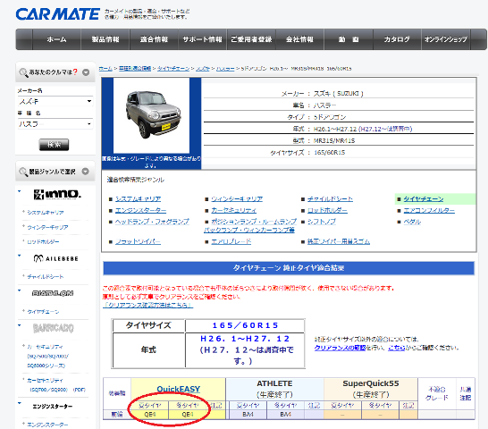
Task: Open カタログ in the navigation bar
Action: point(397,39)
